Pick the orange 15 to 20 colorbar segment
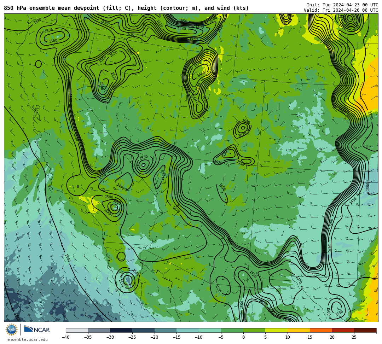 pos(321,330)
